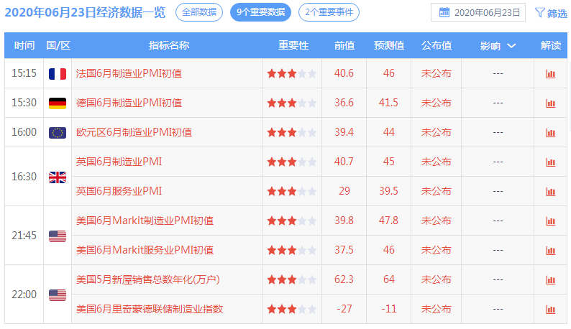Select the 全部数据 filter pill

coord(198,12)
